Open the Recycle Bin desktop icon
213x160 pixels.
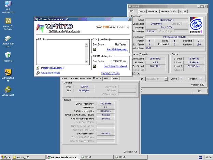[8, 57]
